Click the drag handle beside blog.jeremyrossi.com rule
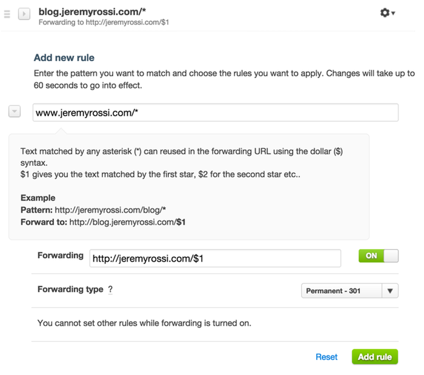 coord(7,14)
